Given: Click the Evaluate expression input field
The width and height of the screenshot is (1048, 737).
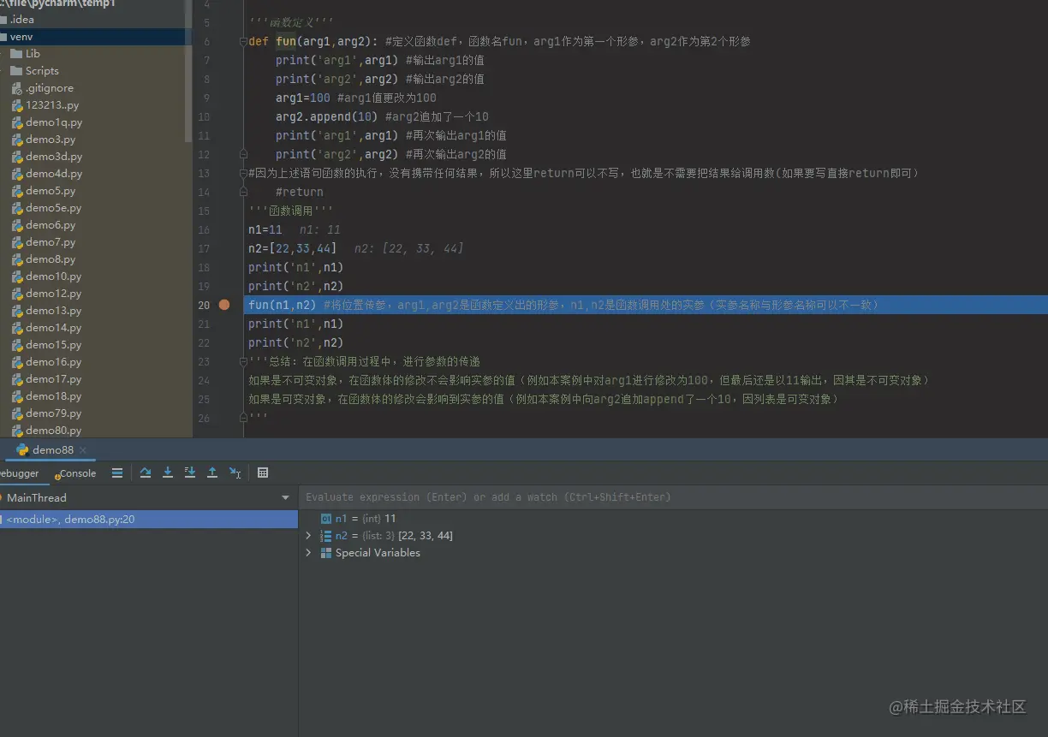Looking at the screenshot, I should coord(672,497).
